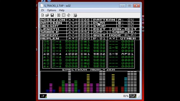Click row number 44 in tracker
The width and height of the screenshot is (180, 101).
tap(46, 66)
